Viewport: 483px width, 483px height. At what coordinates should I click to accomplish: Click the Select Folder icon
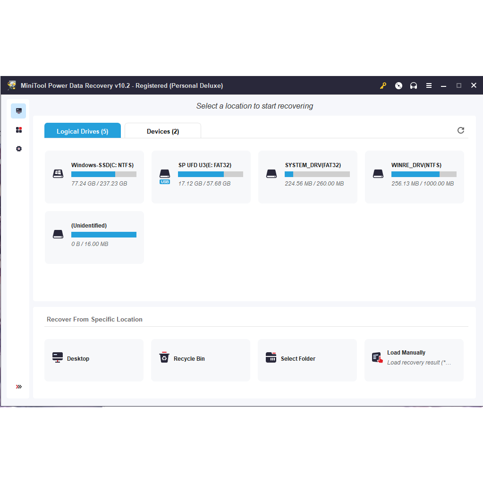tap(271, 357)
